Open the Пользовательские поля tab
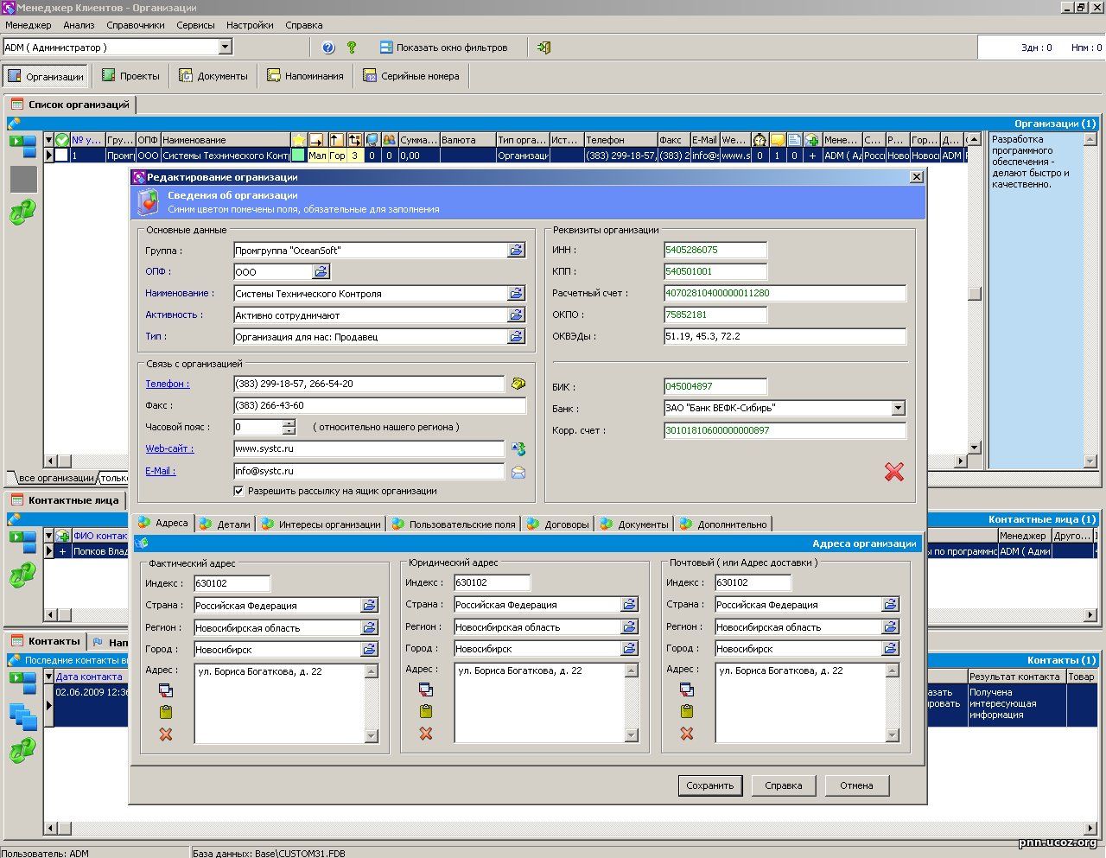The width and height of the screenshot is (1106, 858). point(453,524)
